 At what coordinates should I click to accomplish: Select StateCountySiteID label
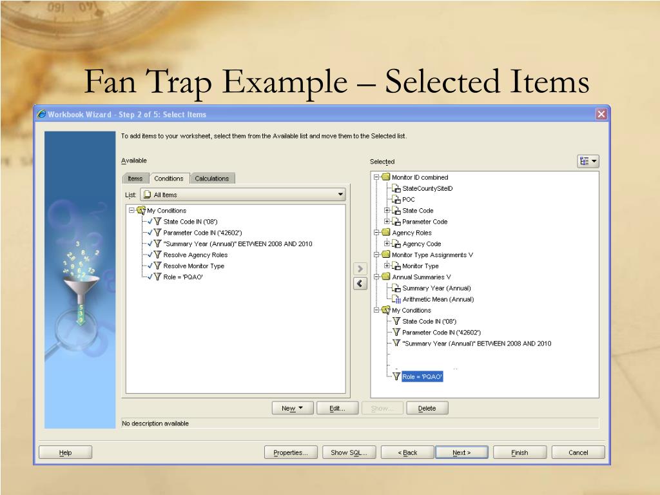click(x=428, y=189)
